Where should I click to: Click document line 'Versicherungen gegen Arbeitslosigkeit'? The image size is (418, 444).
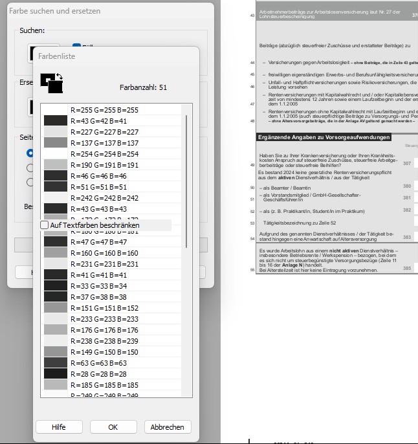click(309, 63)
